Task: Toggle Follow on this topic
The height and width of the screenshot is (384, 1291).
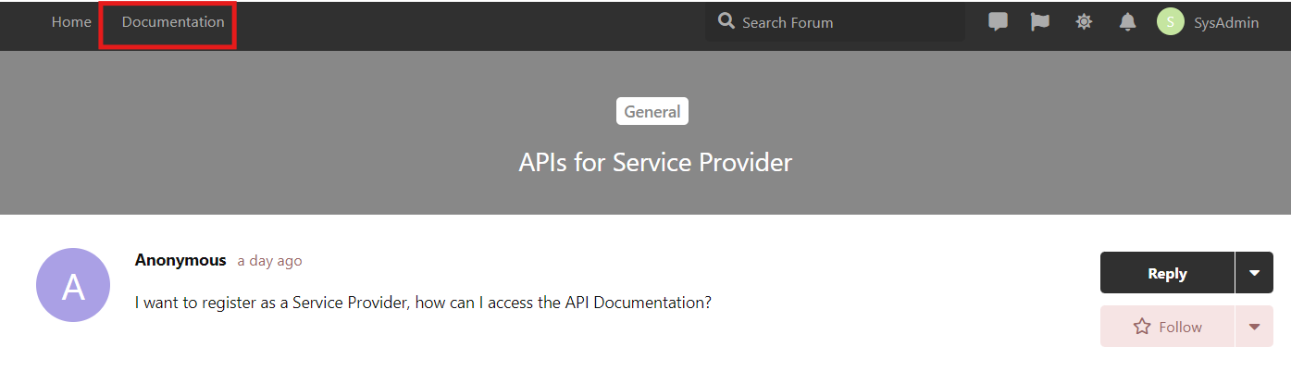Action: coord(1167,327)
